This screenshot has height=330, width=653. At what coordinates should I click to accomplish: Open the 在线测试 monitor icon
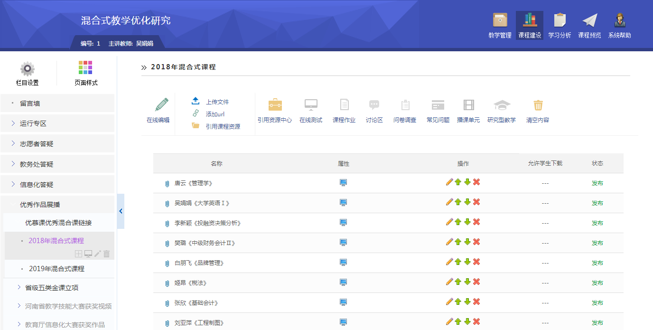point(311,105)
